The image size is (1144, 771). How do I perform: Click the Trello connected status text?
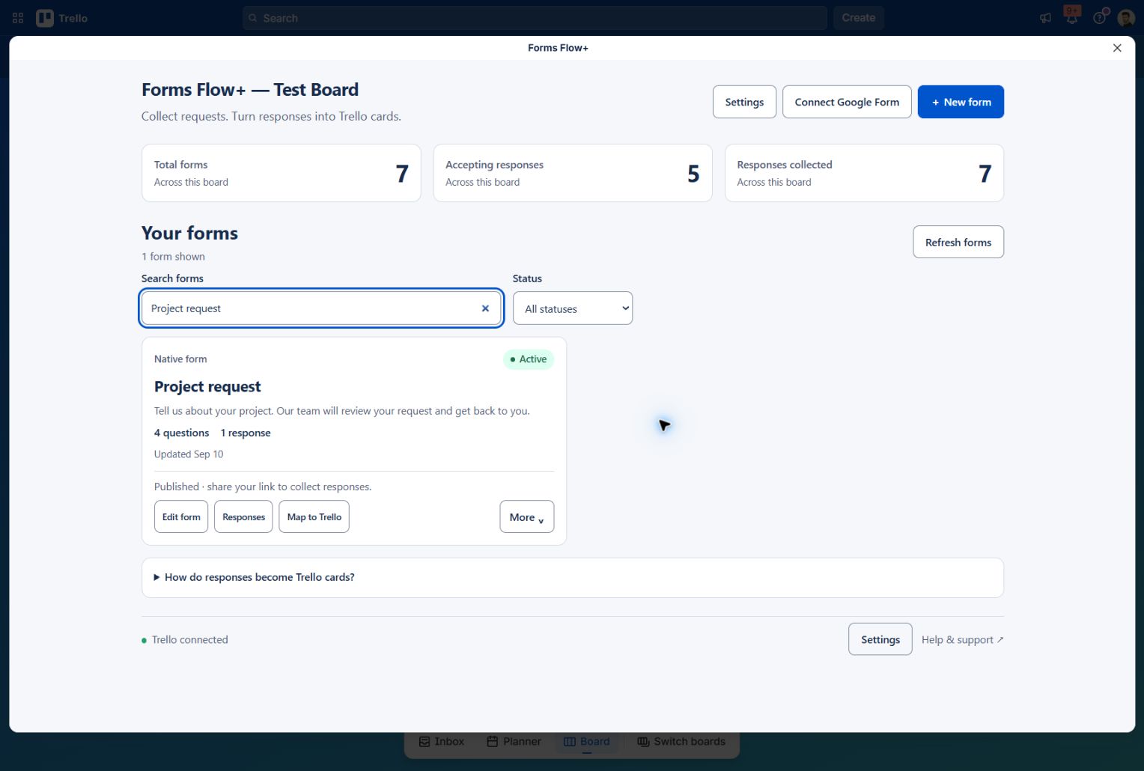189,639
